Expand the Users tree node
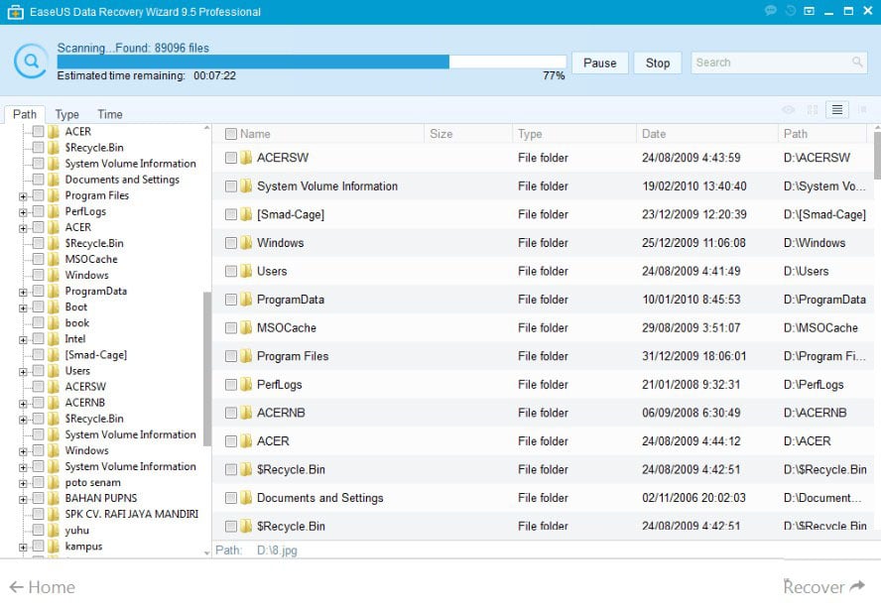881x615 pixels. pos(23,372)
